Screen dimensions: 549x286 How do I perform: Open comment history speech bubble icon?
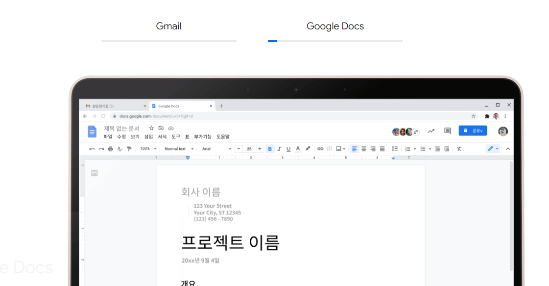(x=448, y=131)
